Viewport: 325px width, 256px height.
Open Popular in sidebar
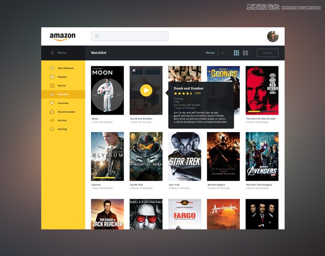[63, 77]
